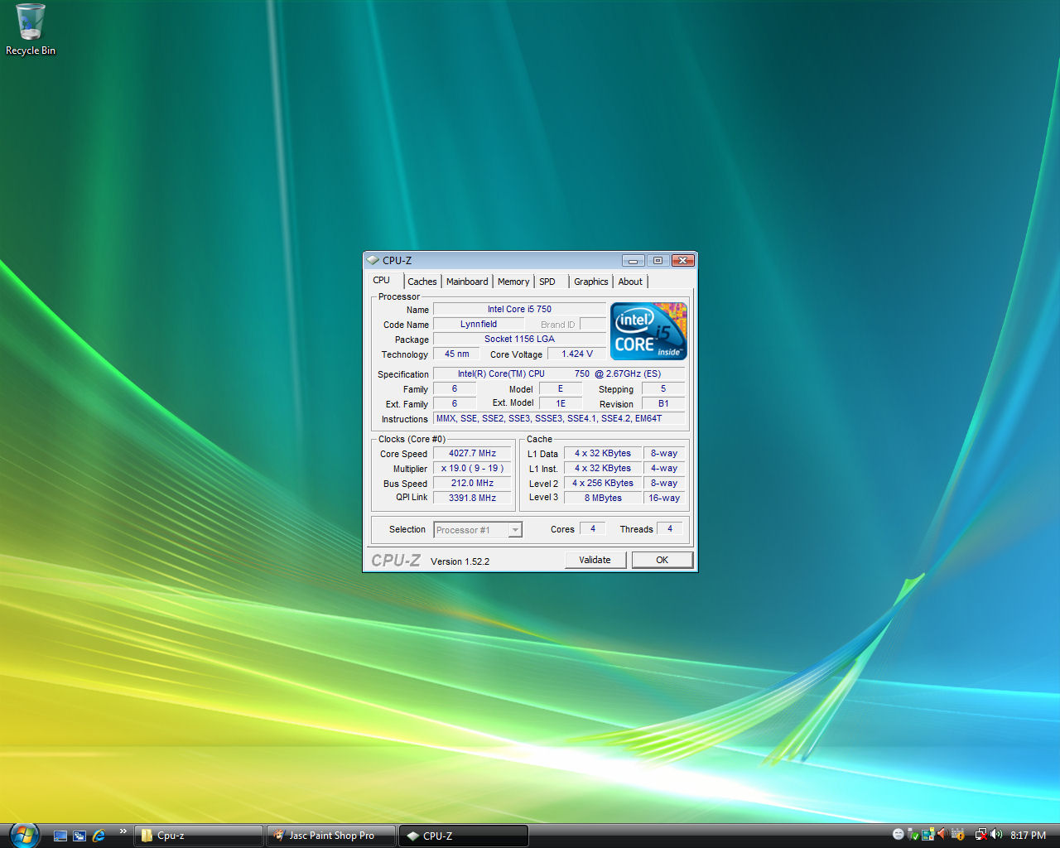Click the Core Speed value '4027.7 MHz'
The height and width of the screenshot is (848, 1060).
tap(473, 453)
